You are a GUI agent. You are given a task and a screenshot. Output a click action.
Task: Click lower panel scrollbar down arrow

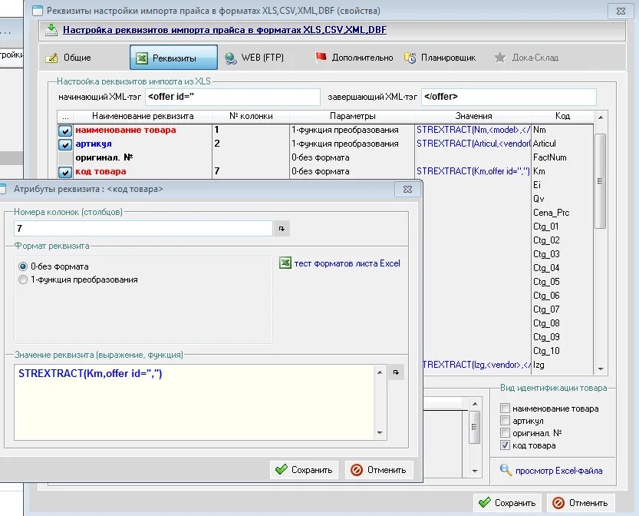point(475,471)
